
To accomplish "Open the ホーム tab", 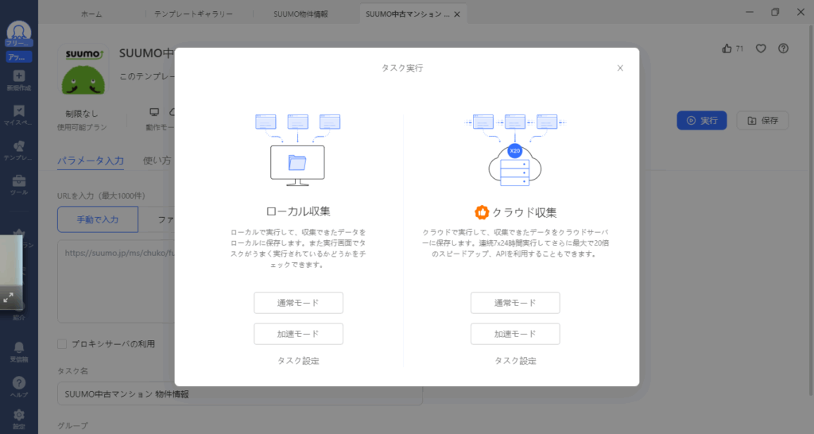I will [x=91, y=14].
